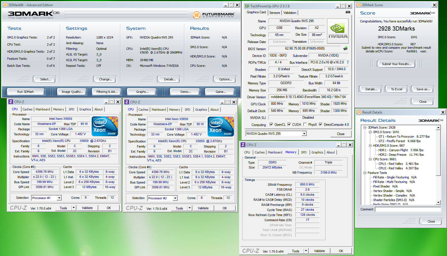Viewport: 447px width, 256px height.
Task: Enable the PhysX checkbox in GPU-Z
Action: pyautogui.click(x=305, y=124)
